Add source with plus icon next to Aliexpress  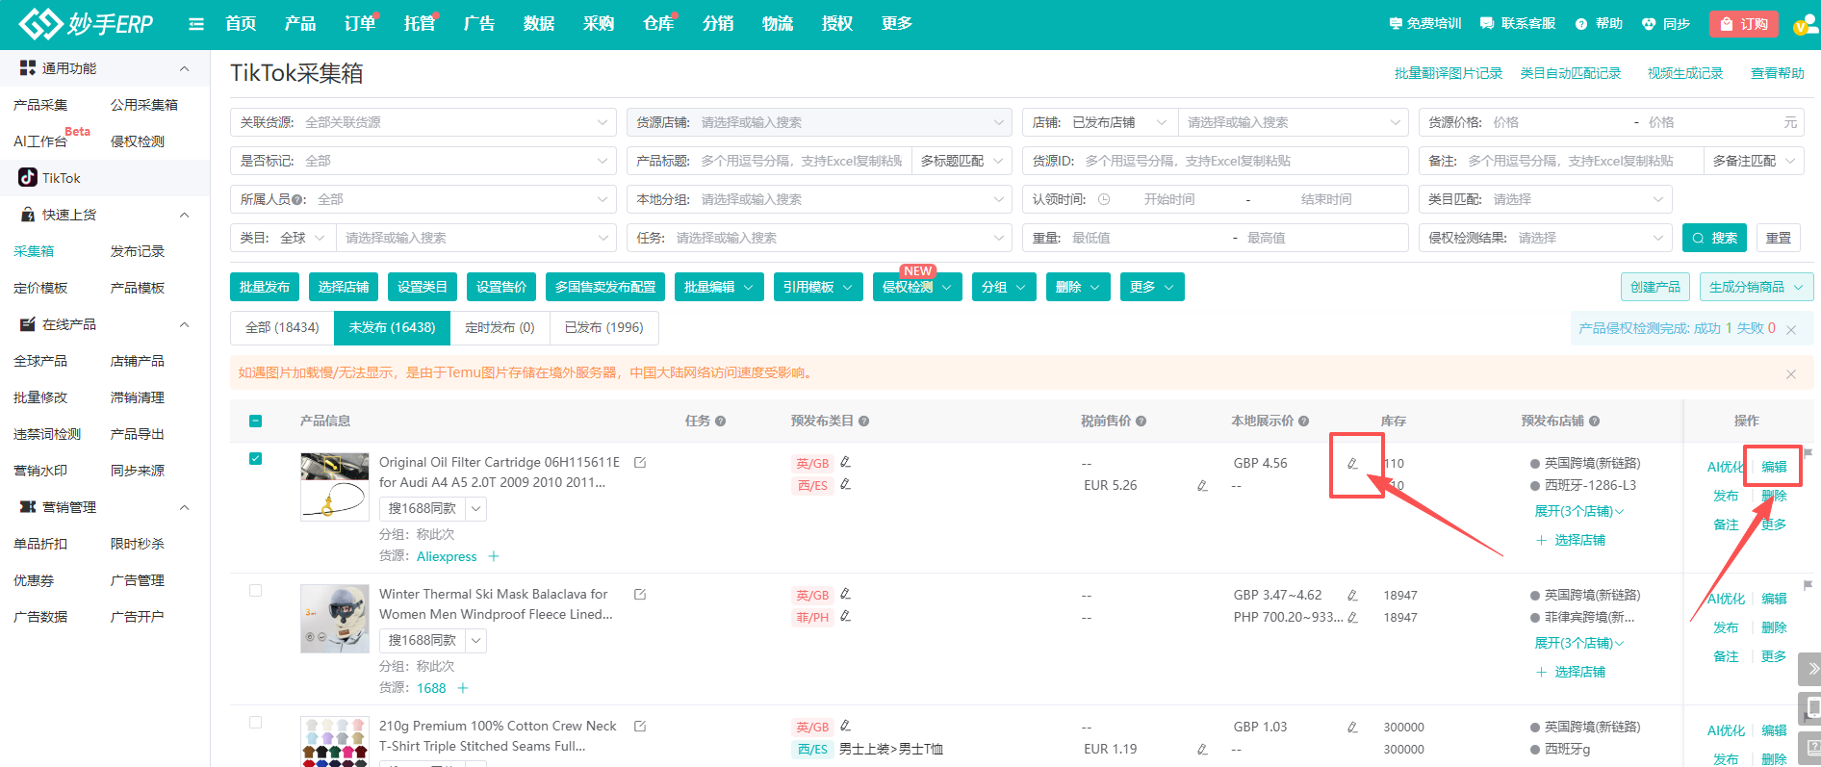point(494,556)
